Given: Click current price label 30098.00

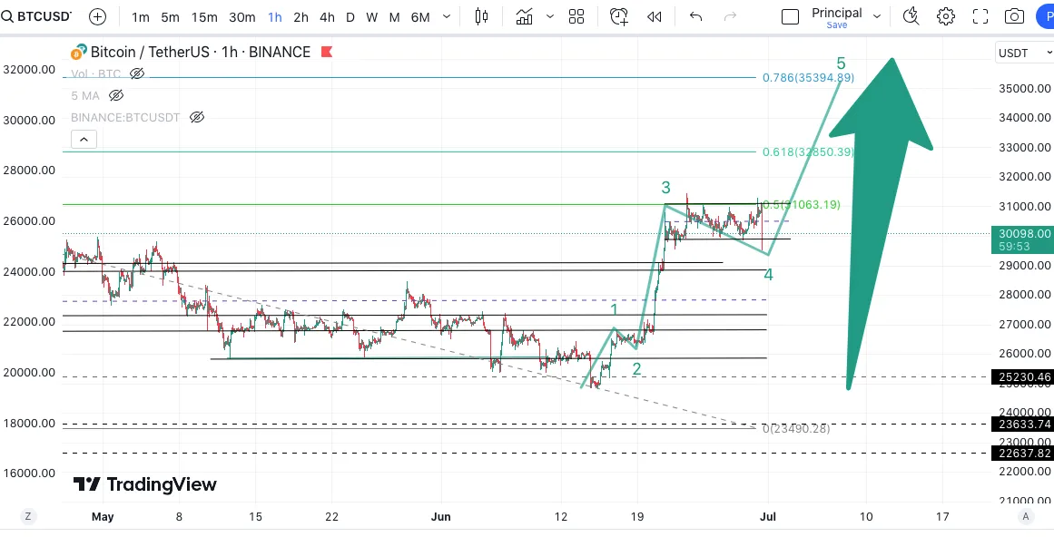Looking at the screenshot, I should point(1022,239).
